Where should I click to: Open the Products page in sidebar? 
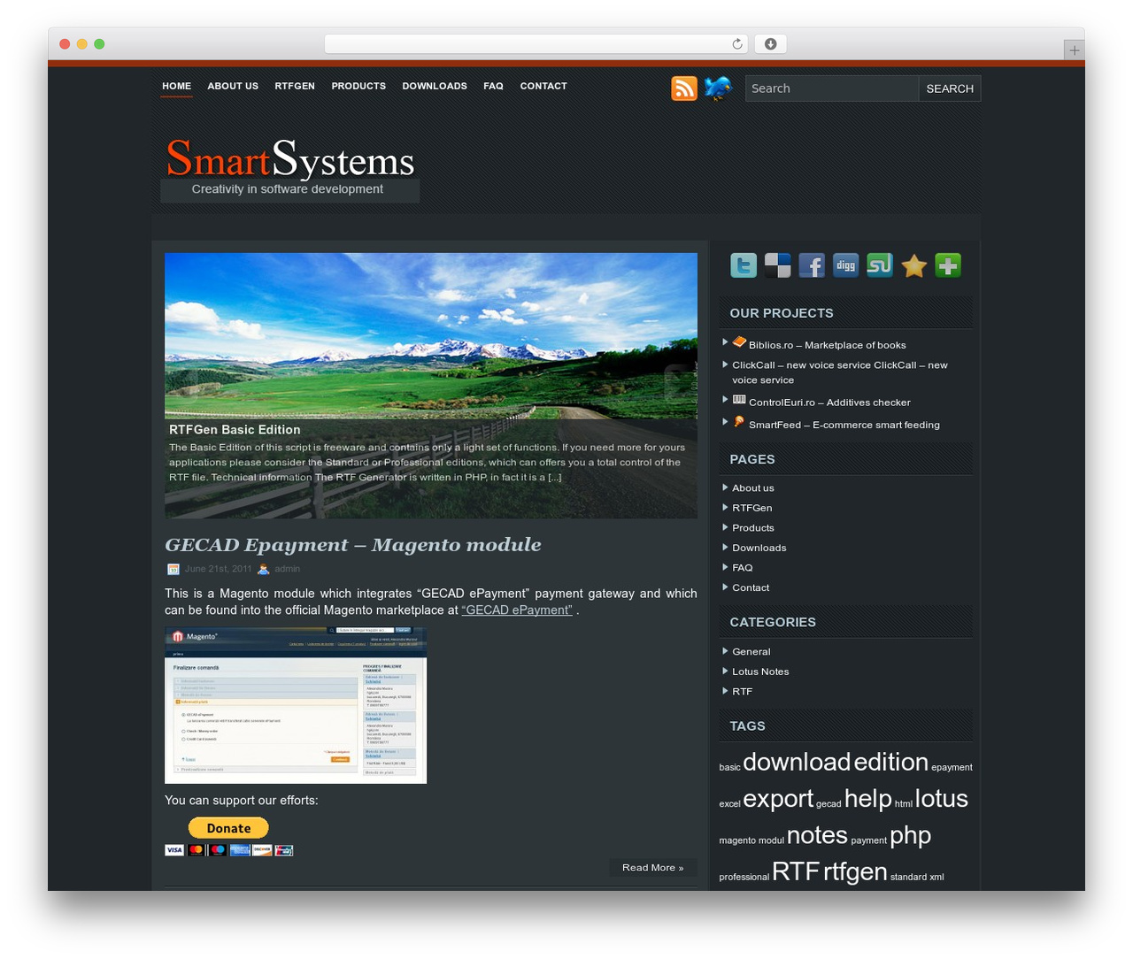click(753, 528)
